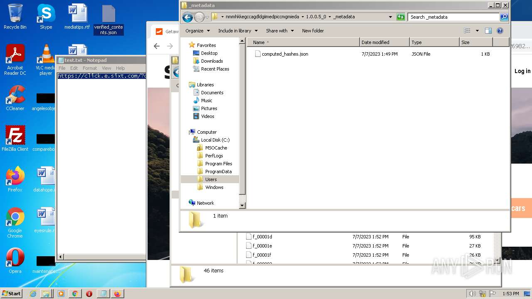Launch VLC media player shortcut
The height and width of the screenshot is (299, 532).
pyautogui.click(x=46, y=60)
